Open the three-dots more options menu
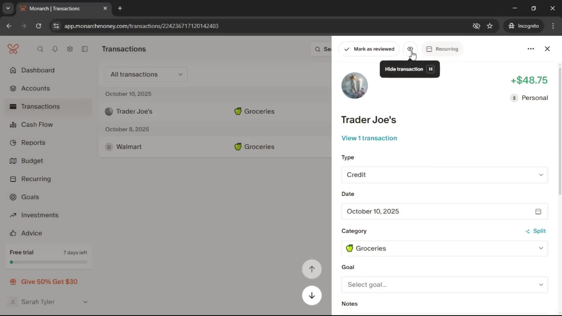This screenshot has height=316, width=562. (x=531, y=49)
